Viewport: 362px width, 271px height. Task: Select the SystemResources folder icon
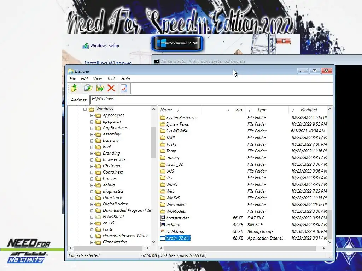click(163, 118)
